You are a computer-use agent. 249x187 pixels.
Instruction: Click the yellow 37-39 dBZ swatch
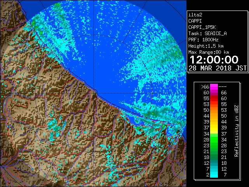click(x=214, y=127)
